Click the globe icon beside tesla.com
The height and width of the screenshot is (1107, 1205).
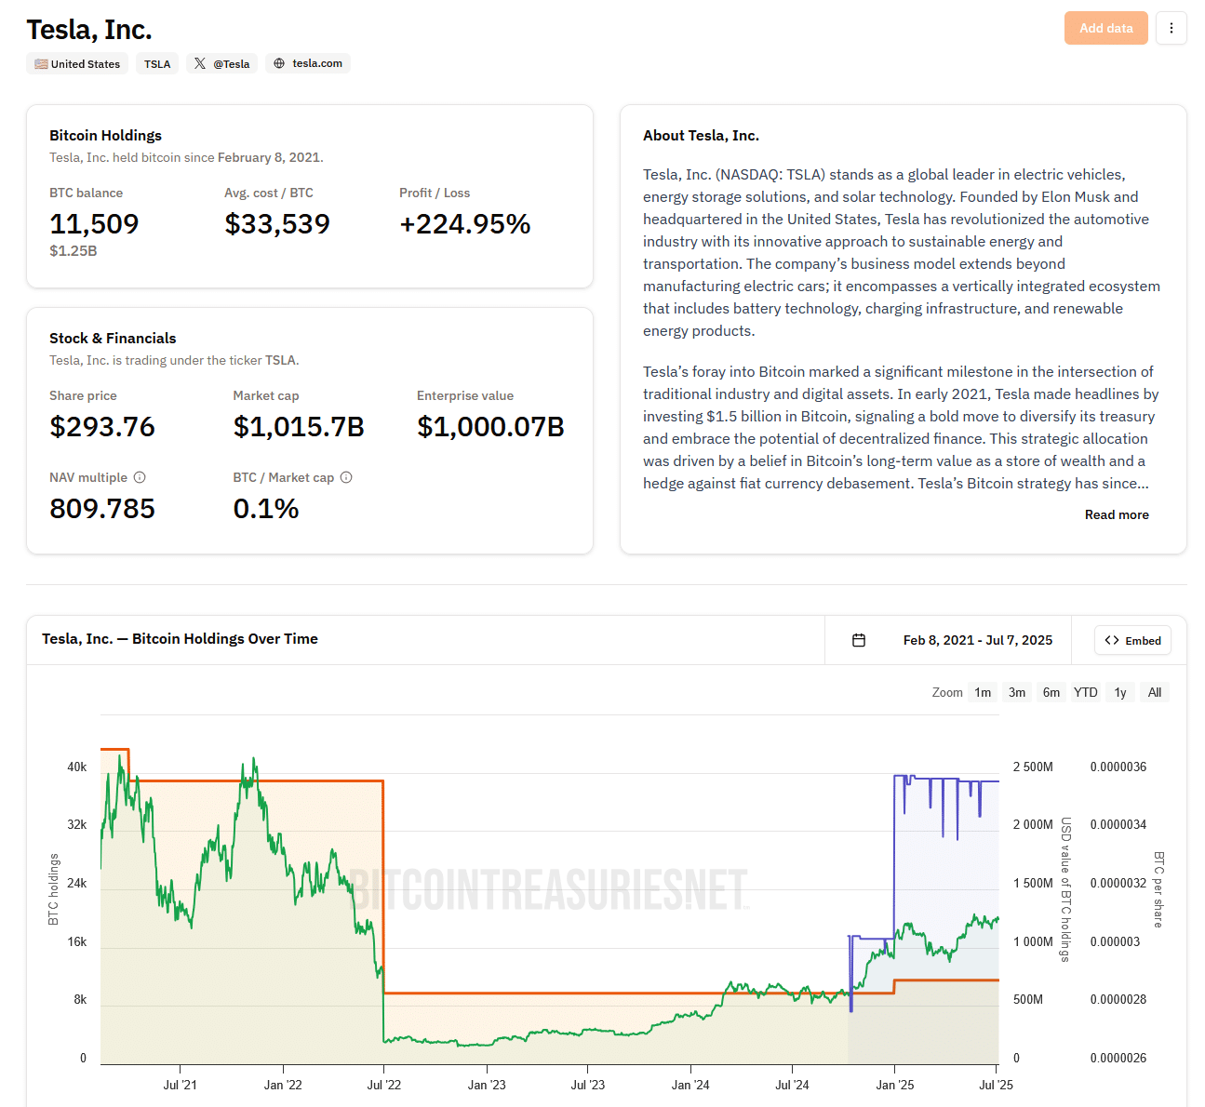click(279, 63)
